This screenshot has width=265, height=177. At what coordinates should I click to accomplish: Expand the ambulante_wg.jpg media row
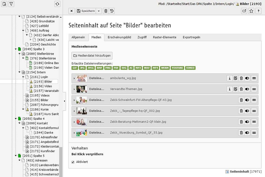point(74,78)
